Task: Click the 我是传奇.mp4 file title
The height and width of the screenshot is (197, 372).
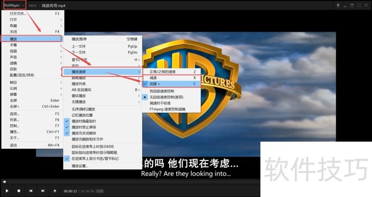Action: click(x=53, y=6)
